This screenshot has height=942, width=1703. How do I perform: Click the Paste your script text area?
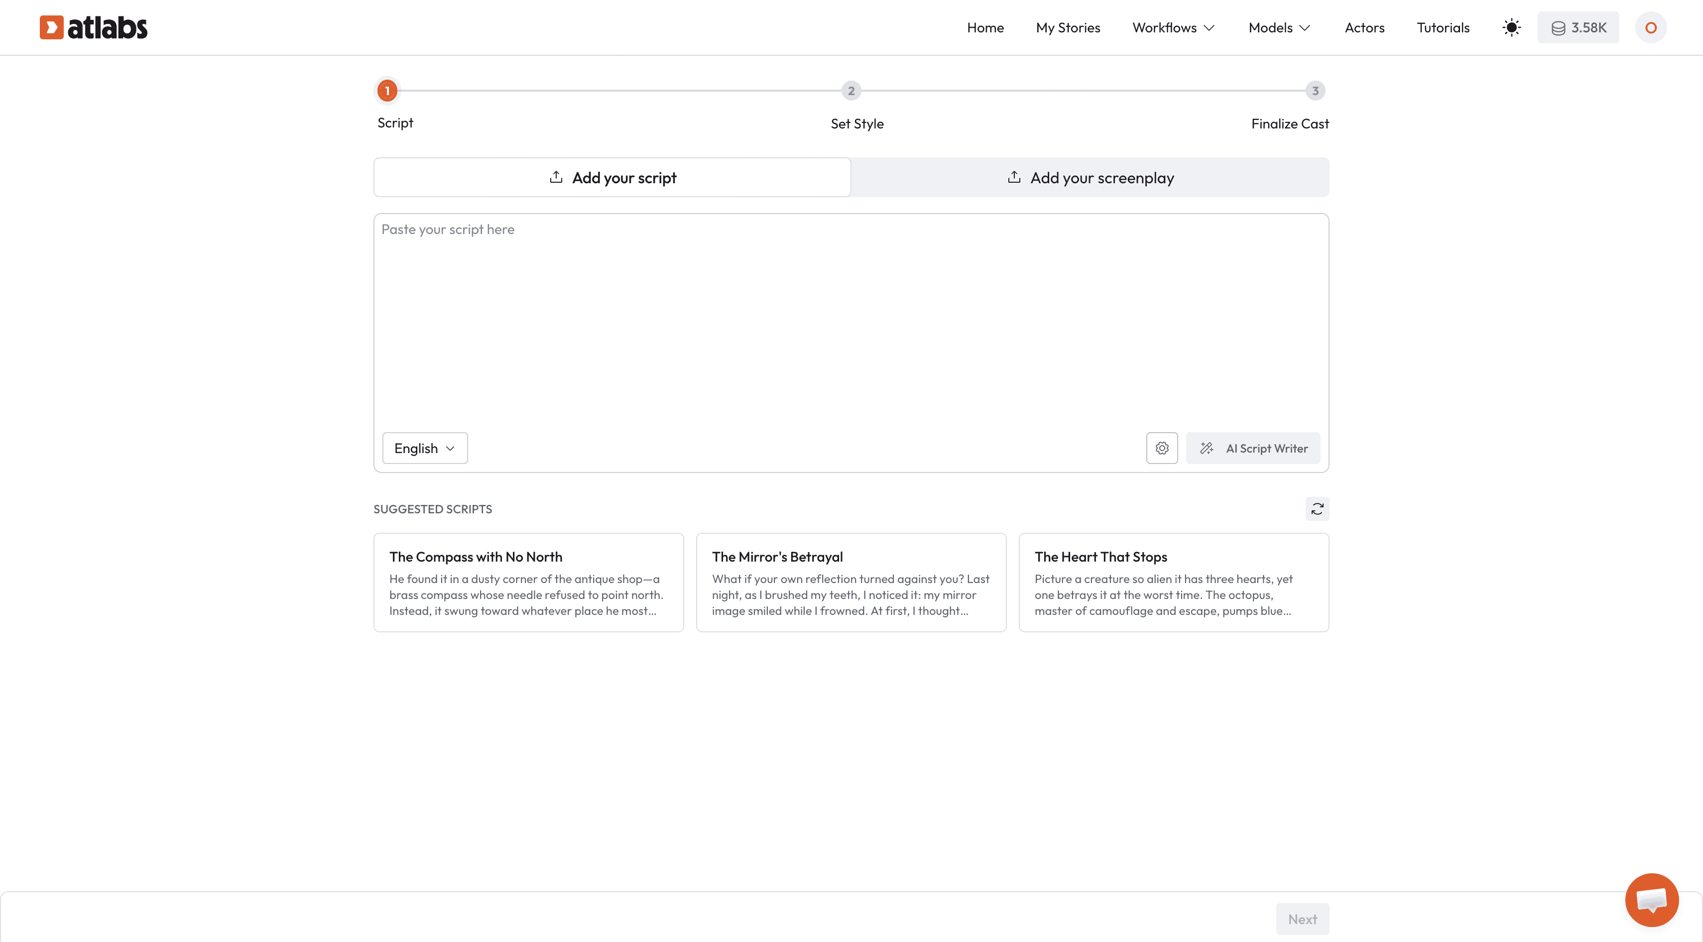pyautogui.click(x=850, y=317)
